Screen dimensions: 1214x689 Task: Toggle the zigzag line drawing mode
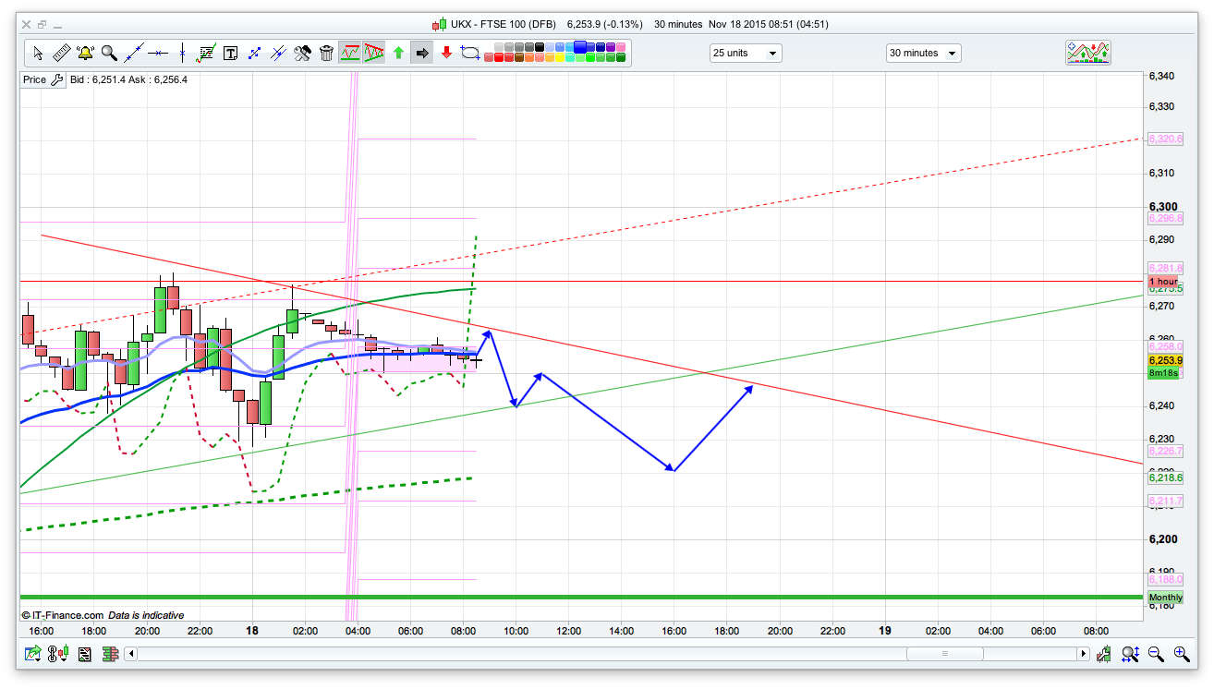(x=350, y=53)
